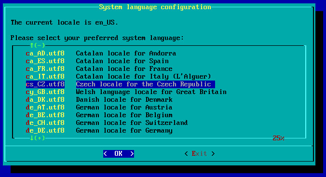
Task: Choose ca_FR.utf8 Catalan locale for France
Action: pos(99,69)
